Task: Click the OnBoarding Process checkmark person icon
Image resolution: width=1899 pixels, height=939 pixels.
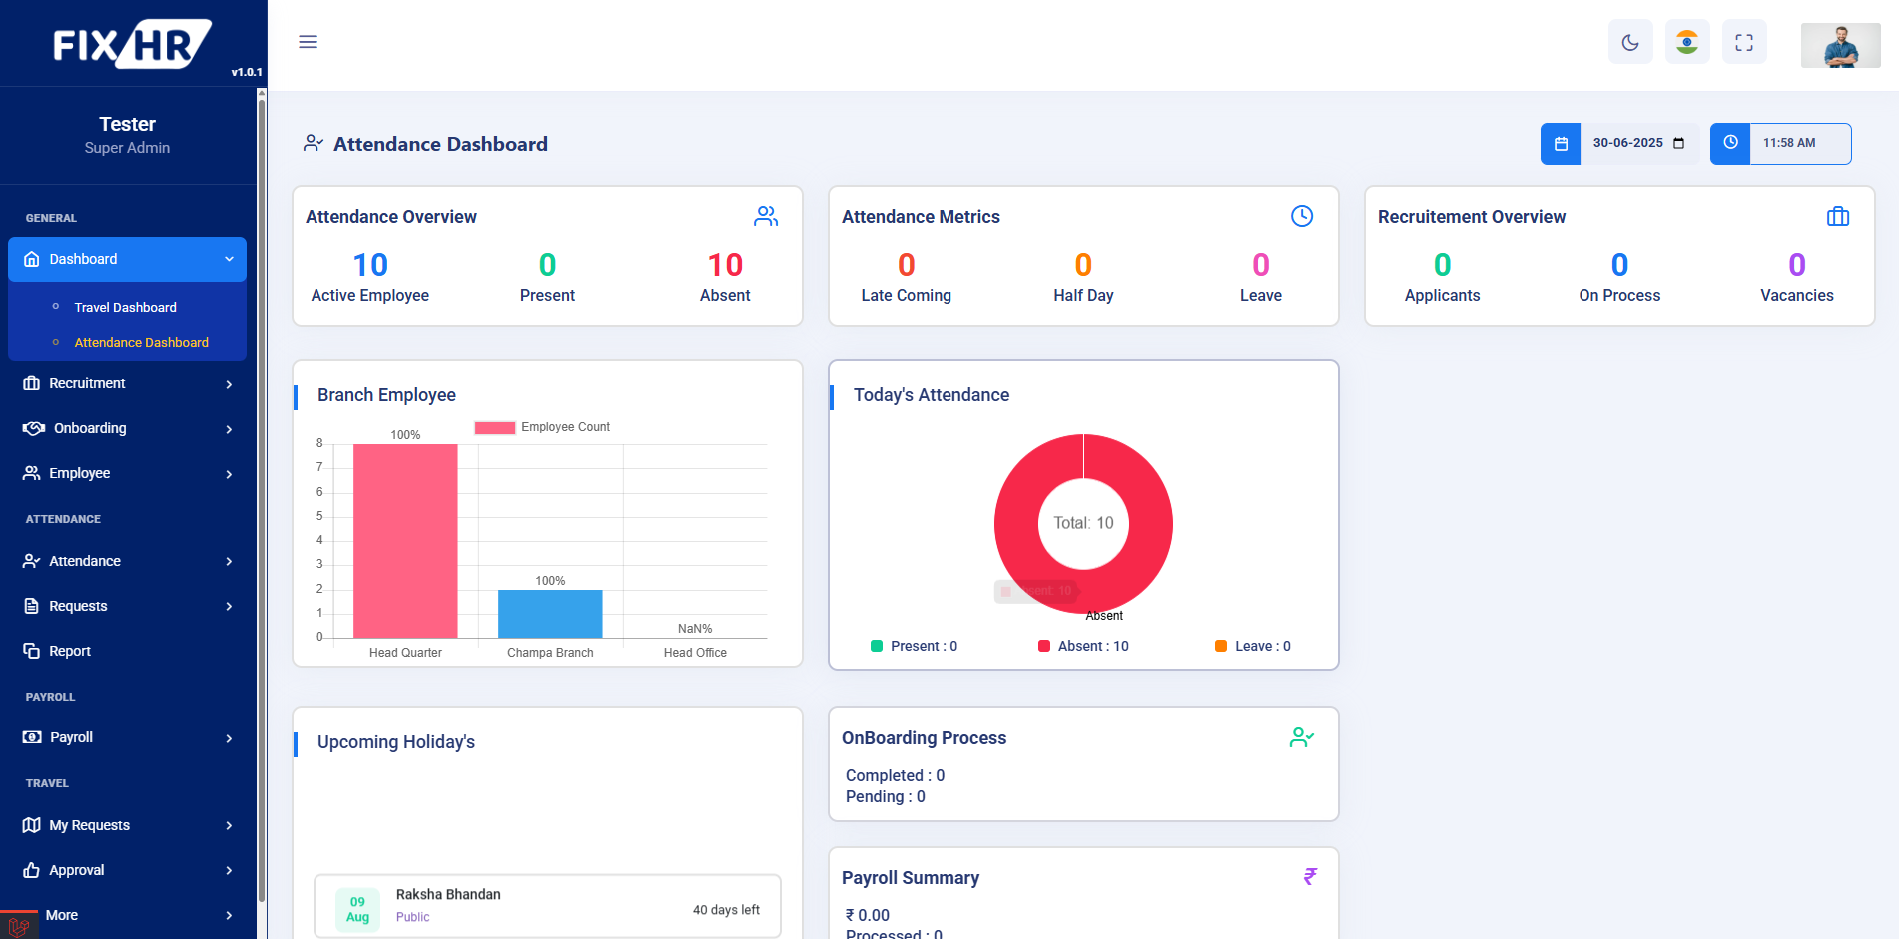Action: (x=1301, y=737)
